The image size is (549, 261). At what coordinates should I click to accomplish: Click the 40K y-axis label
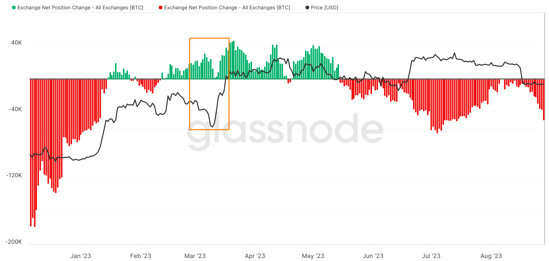(x=17, y=43)
